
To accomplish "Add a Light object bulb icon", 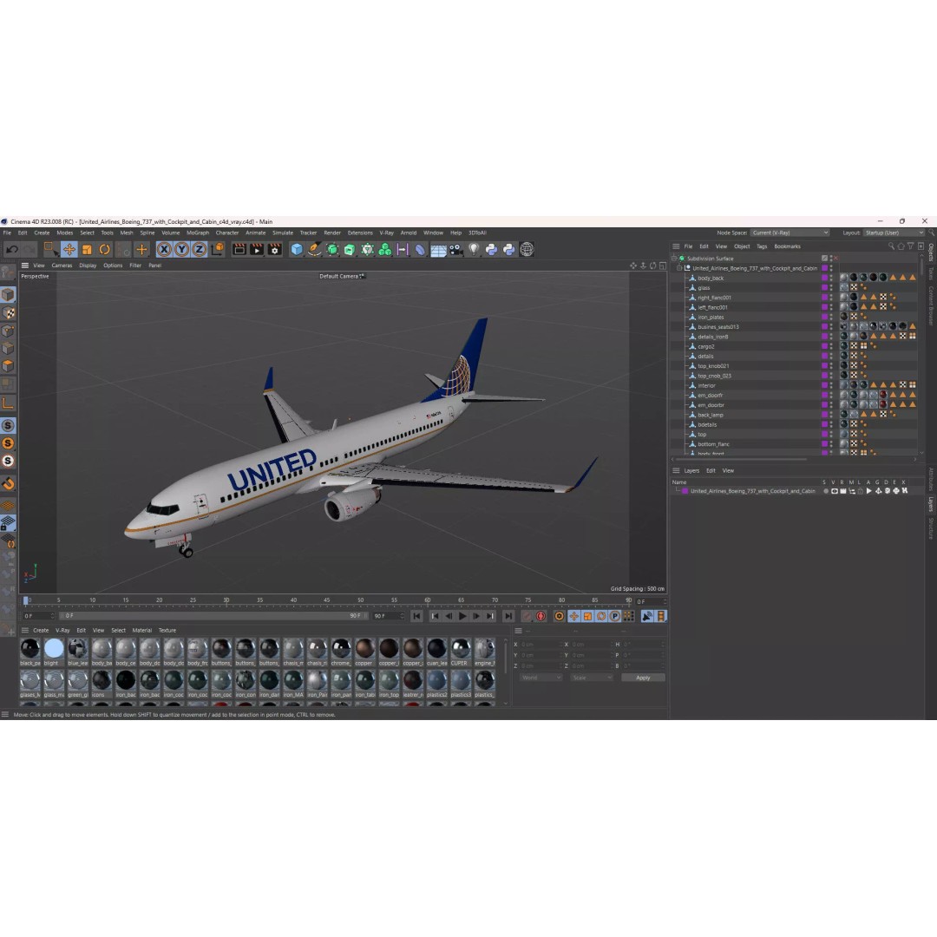I will (474, 249).
